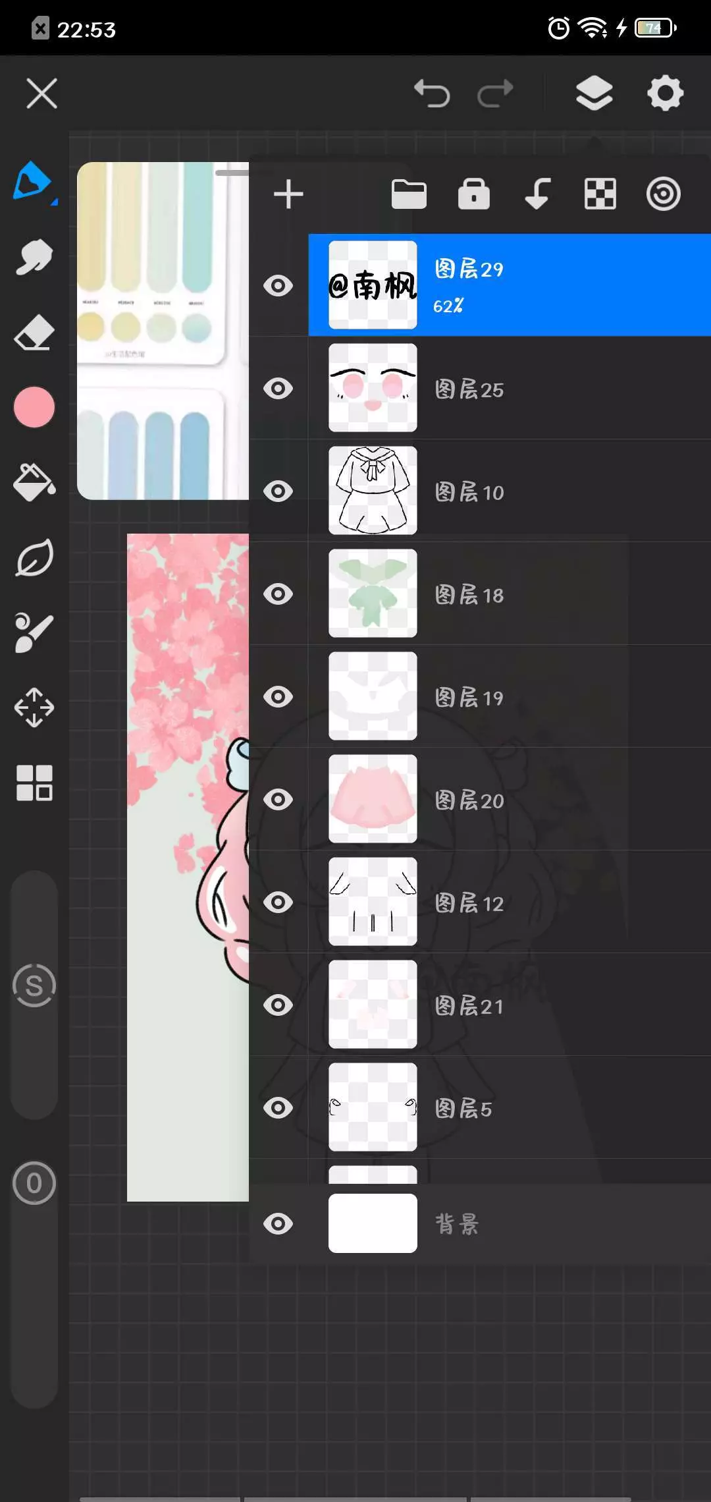Select layer 图层25
711x1502 pixels.
click(x=510, y=388)
